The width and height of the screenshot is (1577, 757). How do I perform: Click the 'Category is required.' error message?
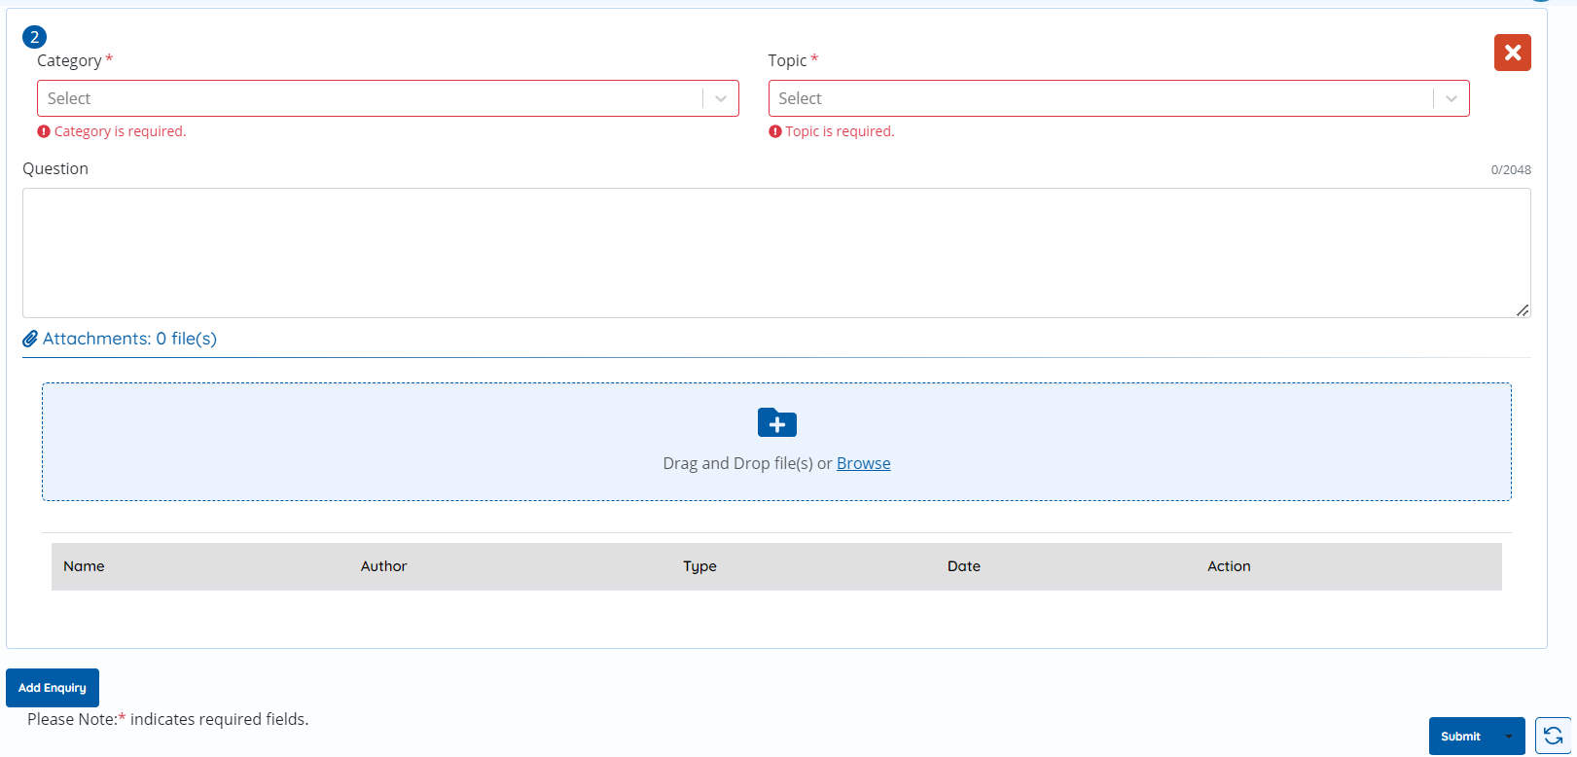112,131
